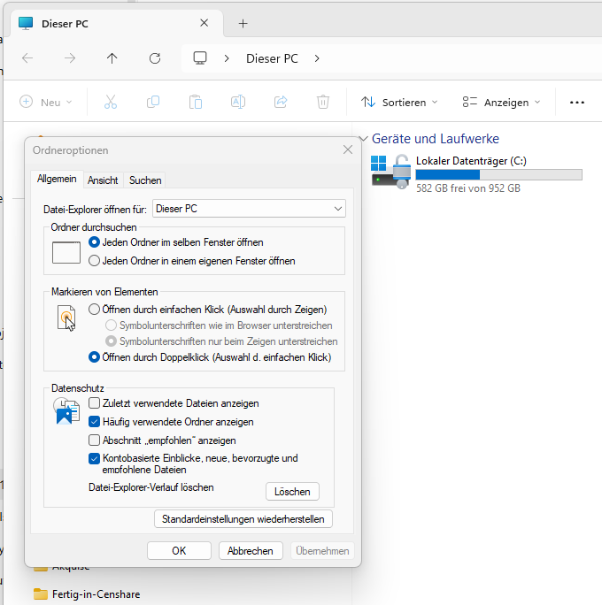Click the Copy icon in toolbar
Image resolution: width=602 pixels, height=605 pixels.
(153, 102)
